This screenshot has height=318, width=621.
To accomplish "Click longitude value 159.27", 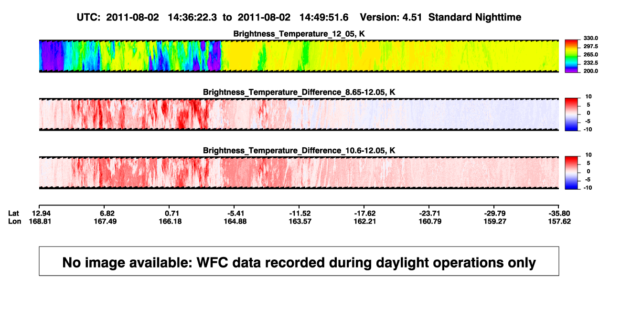I will coord(495,221).
